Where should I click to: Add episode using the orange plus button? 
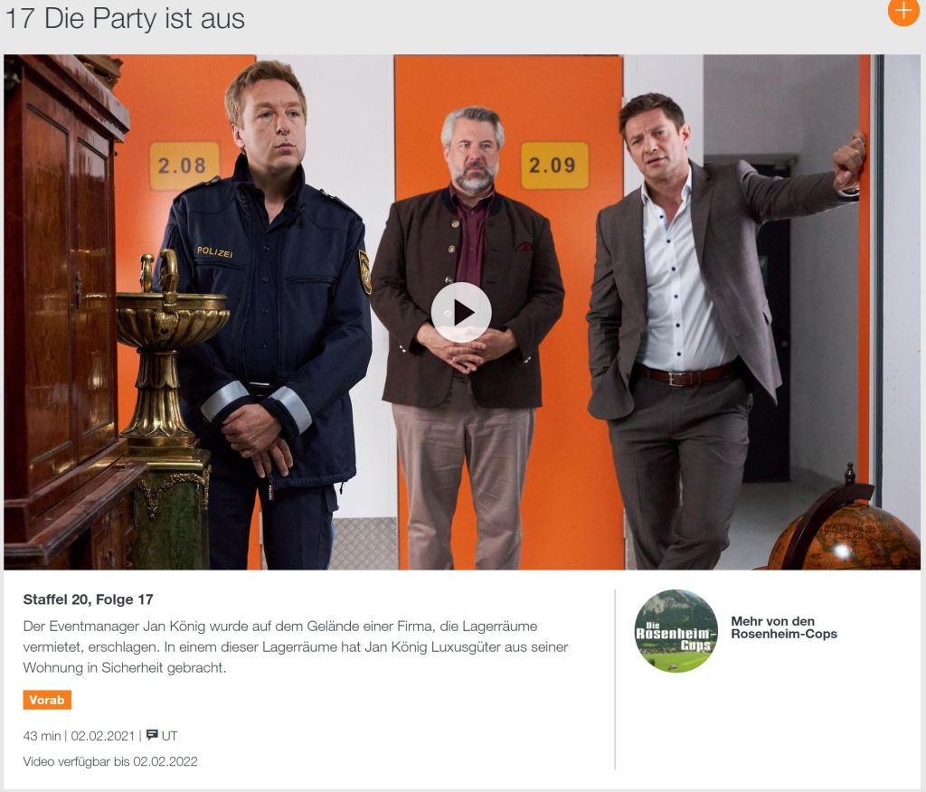(x=903, y=11)
